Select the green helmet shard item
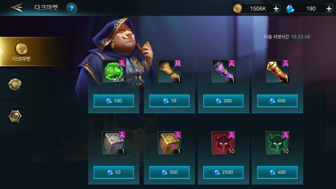Viewport: 336px width, 189px height. 277,143
